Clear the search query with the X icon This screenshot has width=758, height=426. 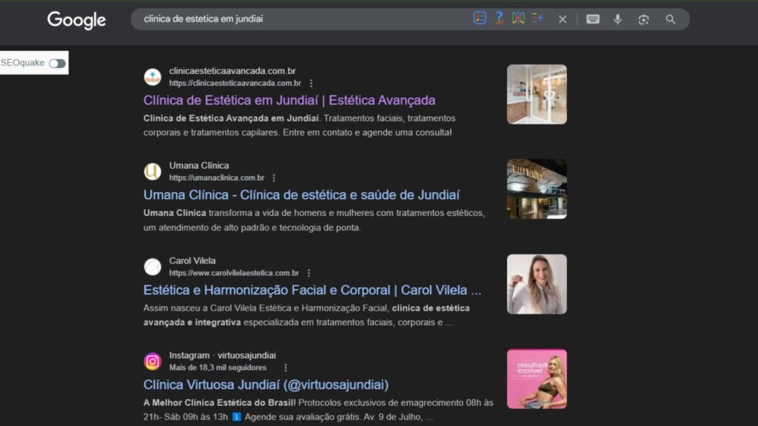click(563, 19)
